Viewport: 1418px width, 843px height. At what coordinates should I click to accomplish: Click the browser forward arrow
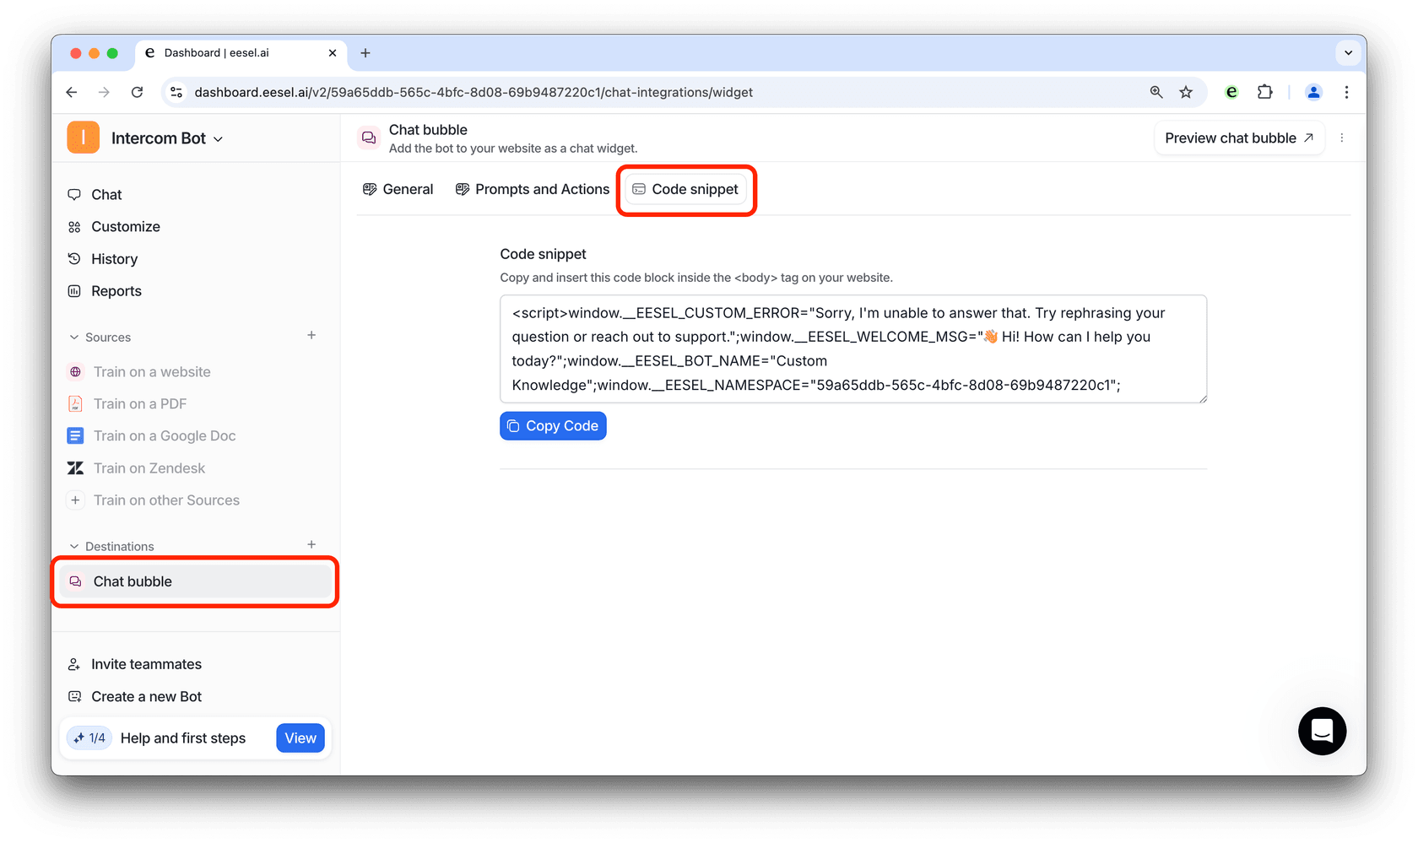104,92
